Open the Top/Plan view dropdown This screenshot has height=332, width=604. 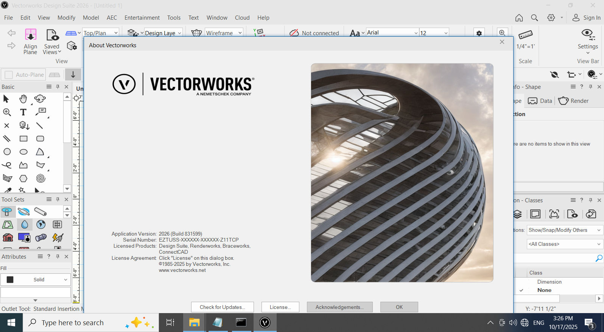[x=101, y=33]
